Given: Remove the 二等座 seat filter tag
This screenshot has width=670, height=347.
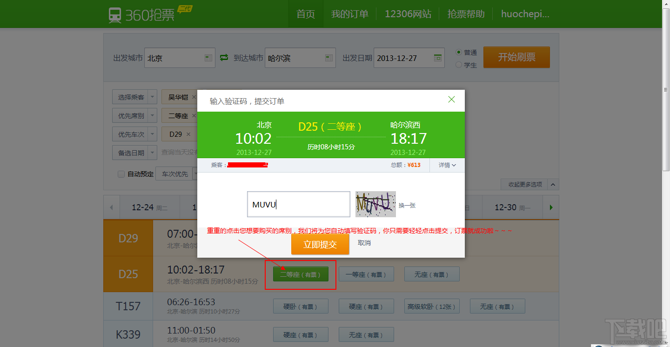Looking at the screenshot, I should click(x=194, y=115).
